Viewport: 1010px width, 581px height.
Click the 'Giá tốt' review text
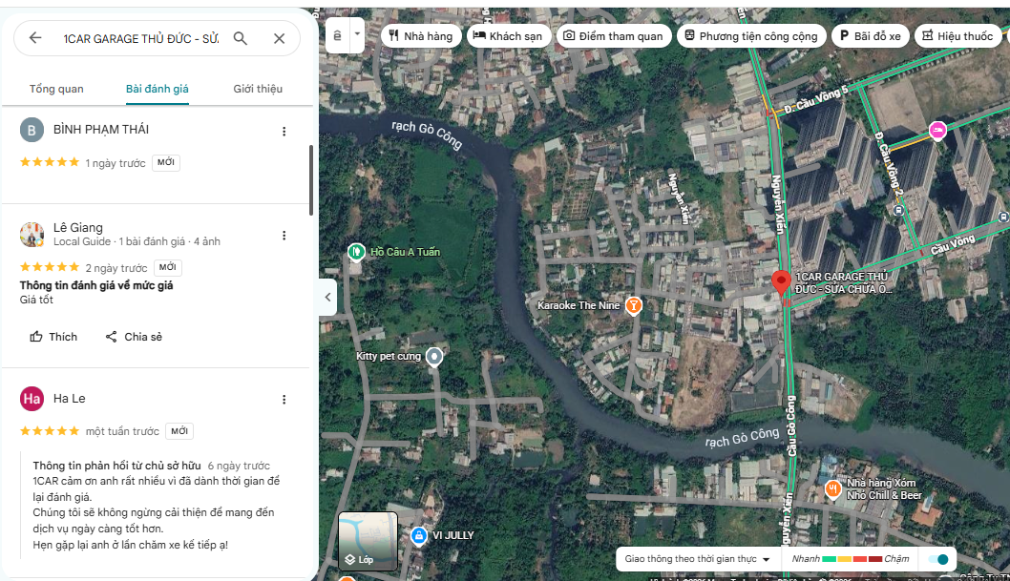click(36, 300)
